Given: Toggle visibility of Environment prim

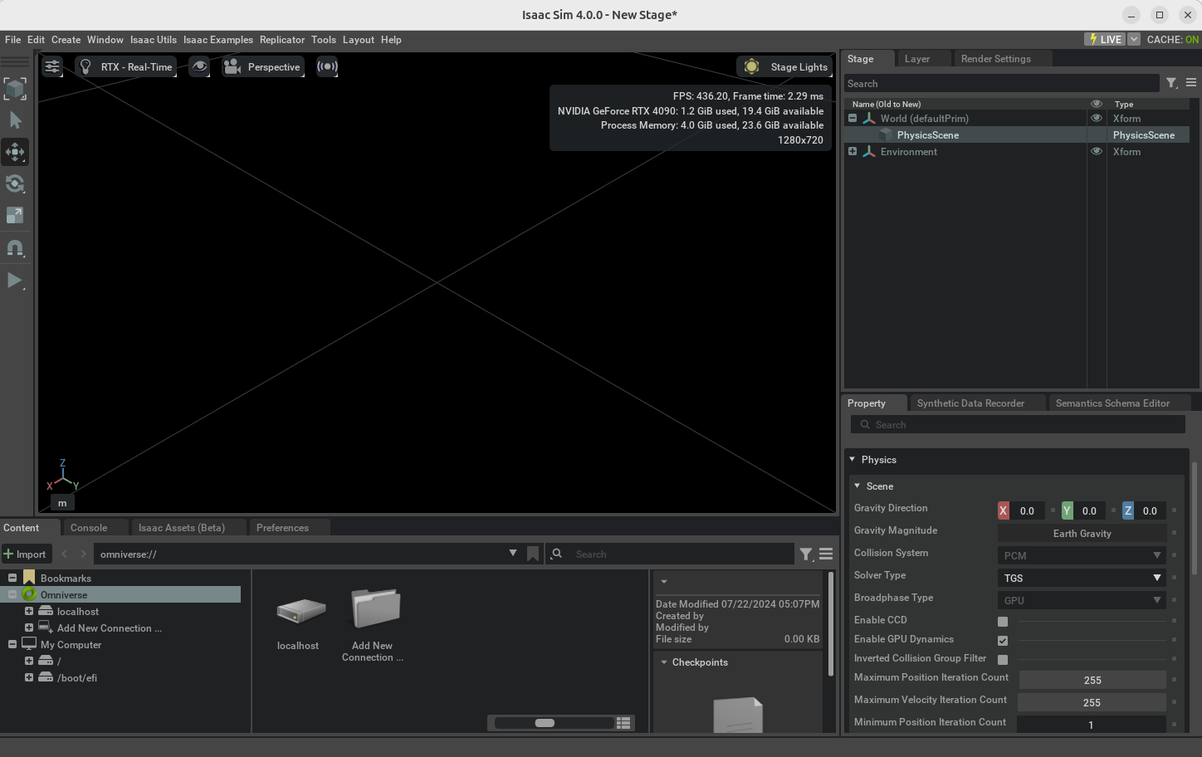Looking at the screenshot, I should 1097,151.
